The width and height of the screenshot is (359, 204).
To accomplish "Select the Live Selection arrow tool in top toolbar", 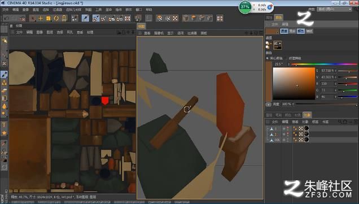I will 33,18.
